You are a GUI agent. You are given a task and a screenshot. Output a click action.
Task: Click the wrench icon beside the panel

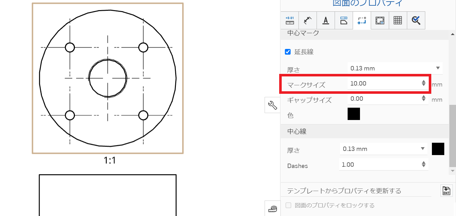click(x=273, y=105)
